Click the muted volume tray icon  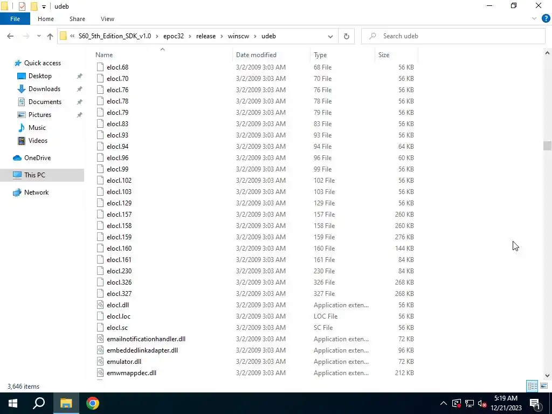coord(482,403)
